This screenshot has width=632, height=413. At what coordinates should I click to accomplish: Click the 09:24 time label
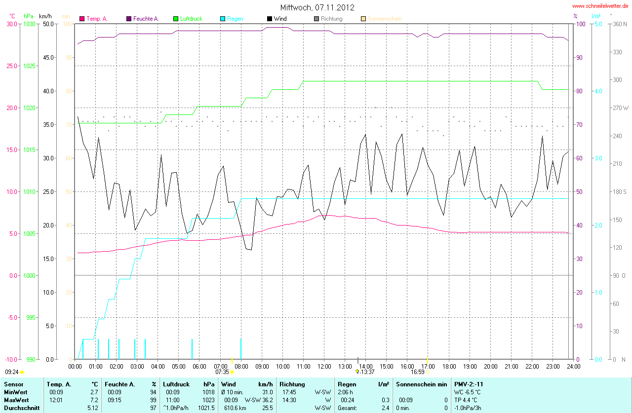coord(12,372)
